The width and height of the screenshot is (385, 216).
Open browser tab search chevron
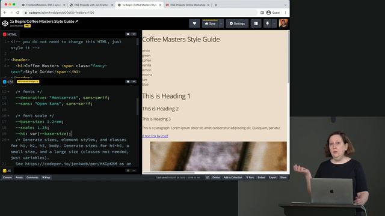coord(285,5)
